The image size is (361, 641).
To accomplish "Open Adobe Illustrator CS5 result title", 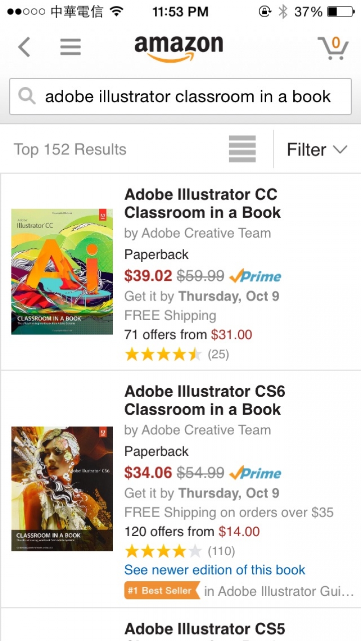I will pos(205,628).
